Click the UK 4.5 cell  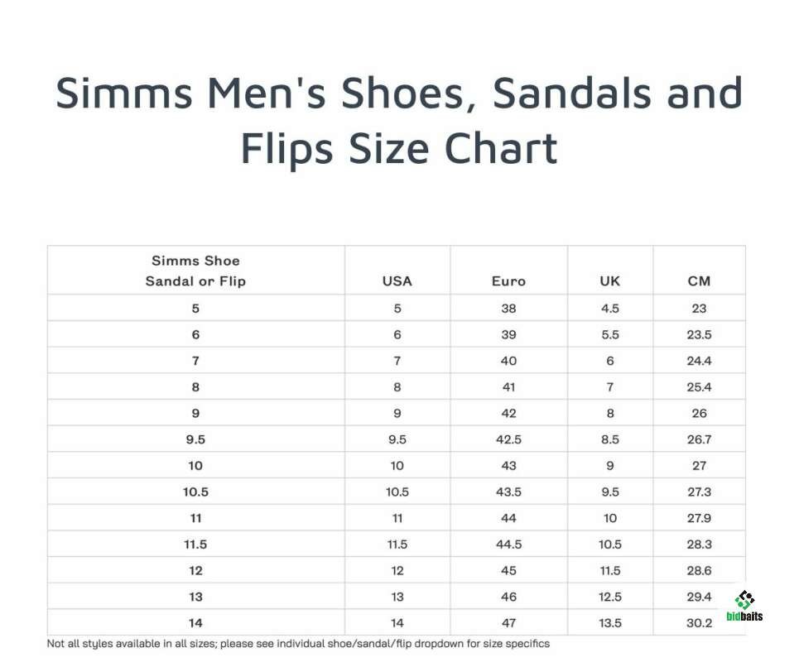click(x=610, y=308)
